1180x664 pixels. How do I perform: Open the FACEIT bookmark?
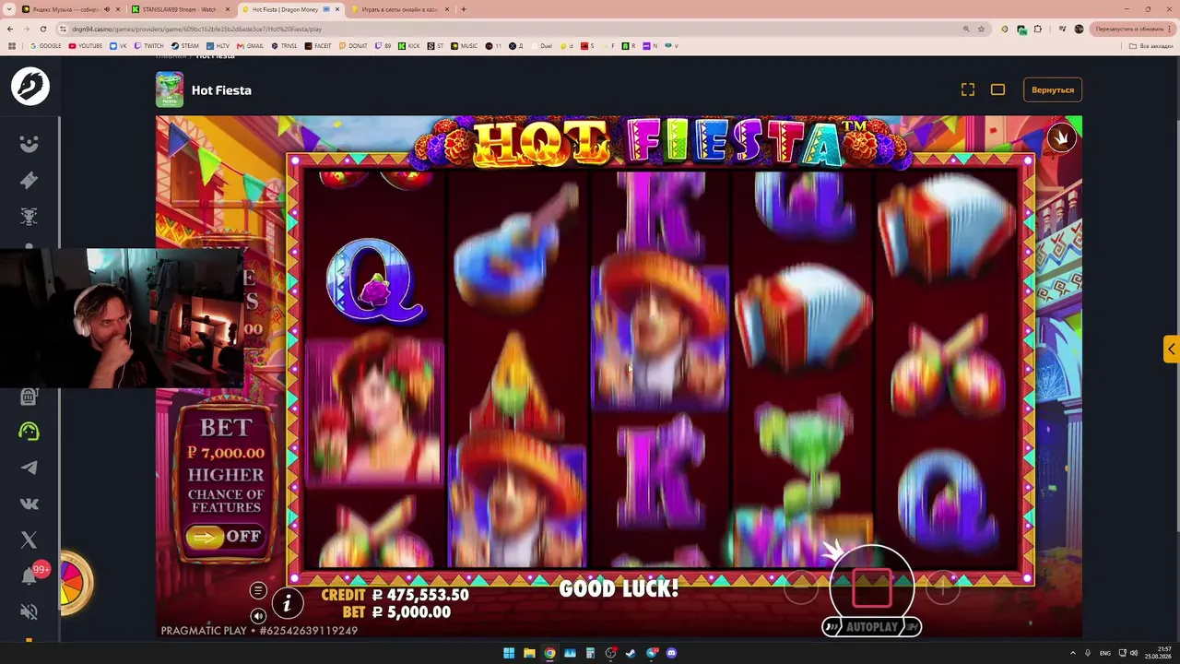[318, 45]
